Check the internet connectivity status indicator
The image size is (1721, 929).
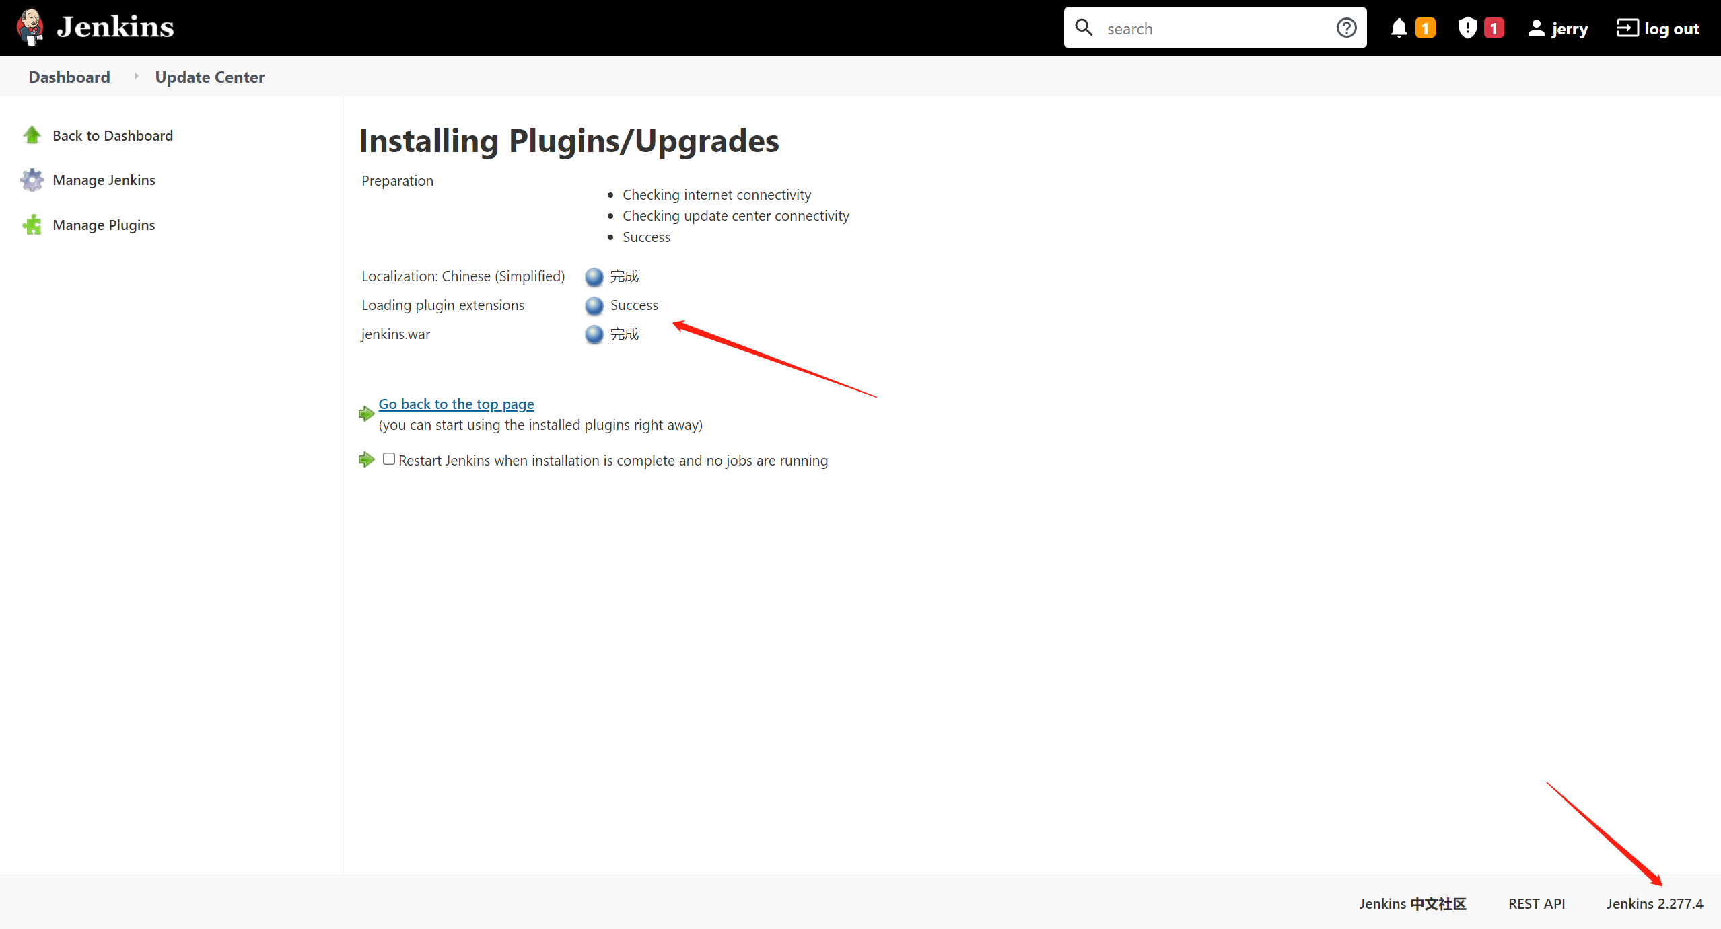coord(716,194)
